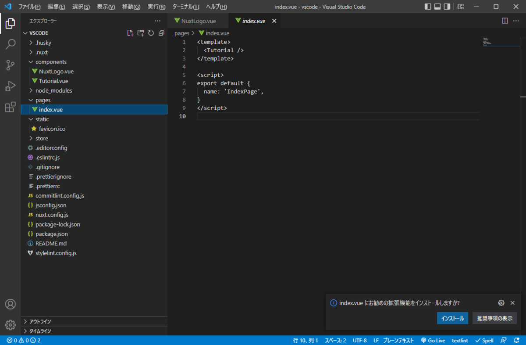Open the Extensions view

pos(11,107)
